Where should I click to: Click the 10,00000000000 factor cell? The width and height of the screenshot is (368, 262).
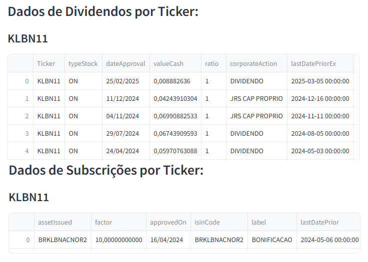point(118,240)
